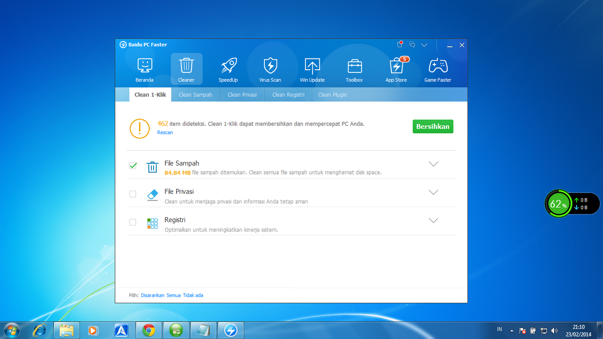Switch to the Clean Plugin tab
The width and height of the screenshot is (603, 339).
pos(333,95)
